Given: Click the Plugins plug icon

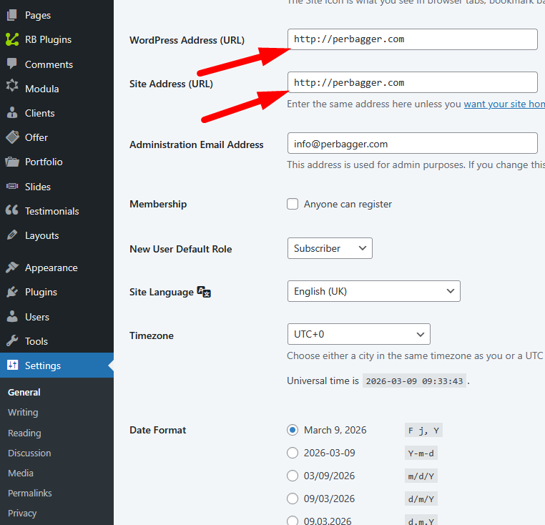Looking at the screenshot, I should pyautogui.click(x=12, y=292).
